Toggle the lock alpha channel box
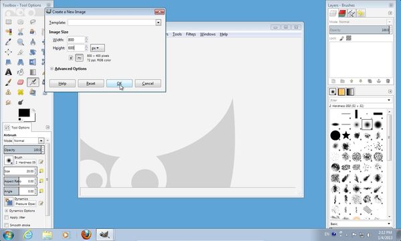This screenshot has width=401, height=241. pos(349,38)
